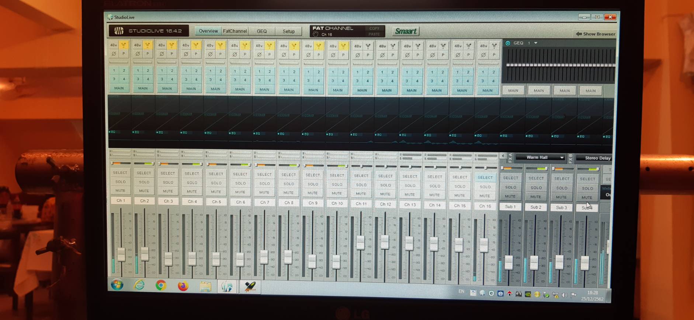Toggle the Ch 5 FireWire input icon
This screenshot has height=320, width=694.
click(220, 45)
